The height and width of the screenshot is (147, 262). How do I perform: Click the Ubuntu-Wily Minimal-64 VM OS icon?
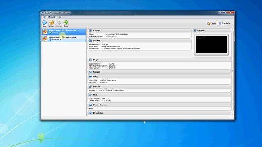coord(45,32)
